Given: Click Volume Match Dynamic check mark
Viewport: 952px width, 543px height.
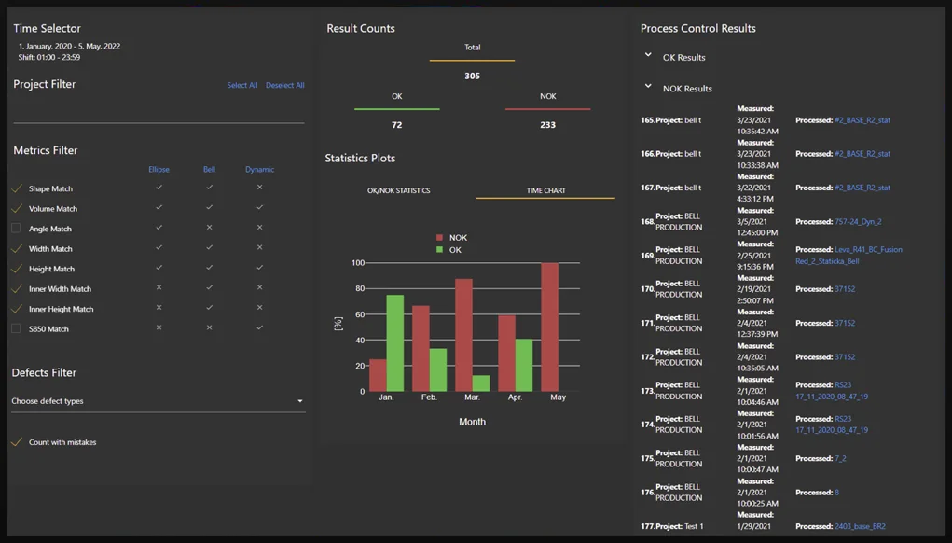Looking at the screenshot, I should [x=259, y=207].
